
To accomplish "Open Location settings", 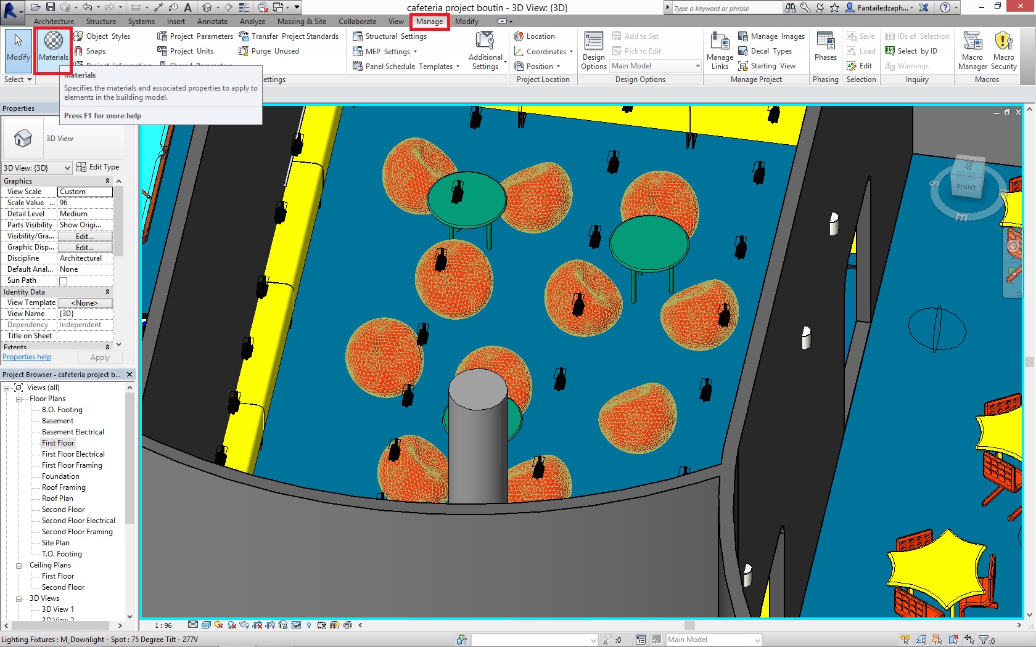I will (x=535, y=36).
